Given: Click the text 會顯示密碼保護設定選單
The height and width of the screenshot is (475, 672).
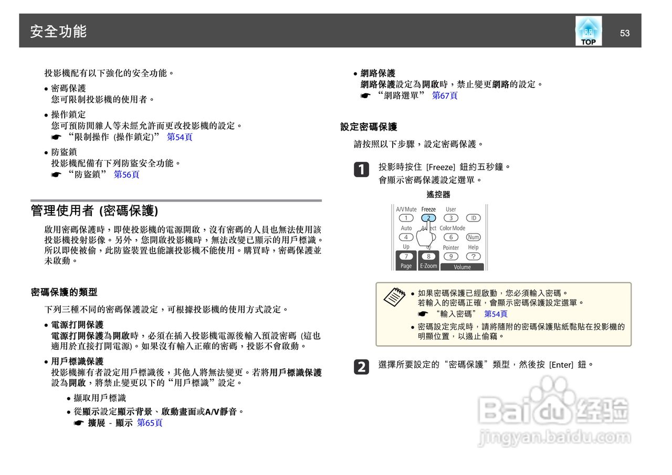Looking at the screenshot, I should tap(430, 180).
